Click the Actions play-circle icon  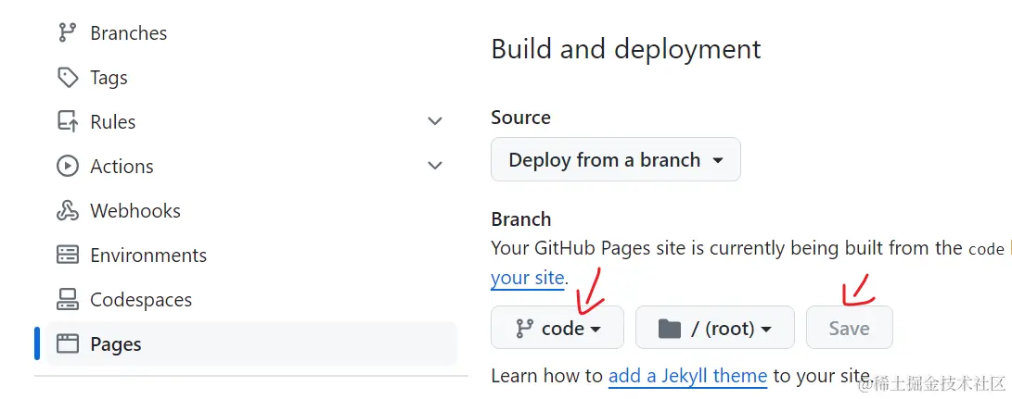pos(67,167)
